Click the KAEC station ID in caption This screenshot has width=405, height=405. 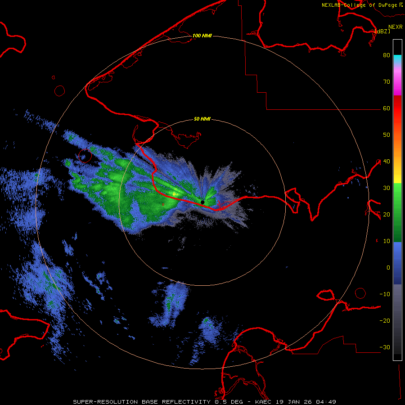[264, 402]
